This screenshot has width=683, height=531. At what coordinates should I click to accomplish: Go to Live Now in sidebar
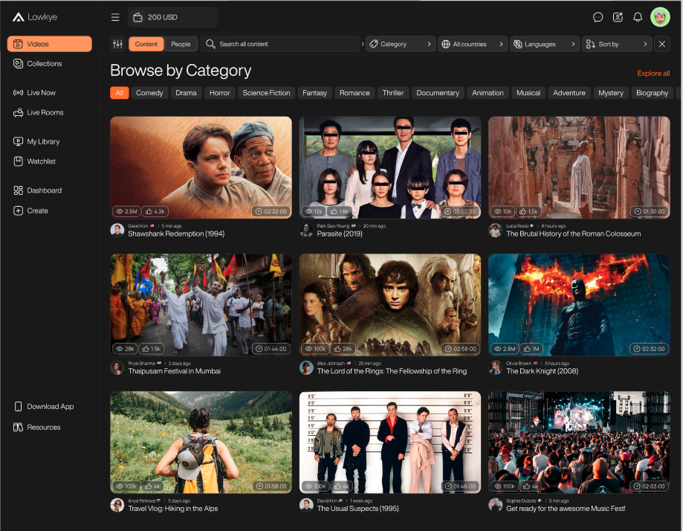[x=42, y=93]
